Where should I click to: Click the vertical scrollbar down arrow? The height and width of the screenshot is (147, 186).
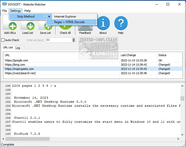(182, 134)
